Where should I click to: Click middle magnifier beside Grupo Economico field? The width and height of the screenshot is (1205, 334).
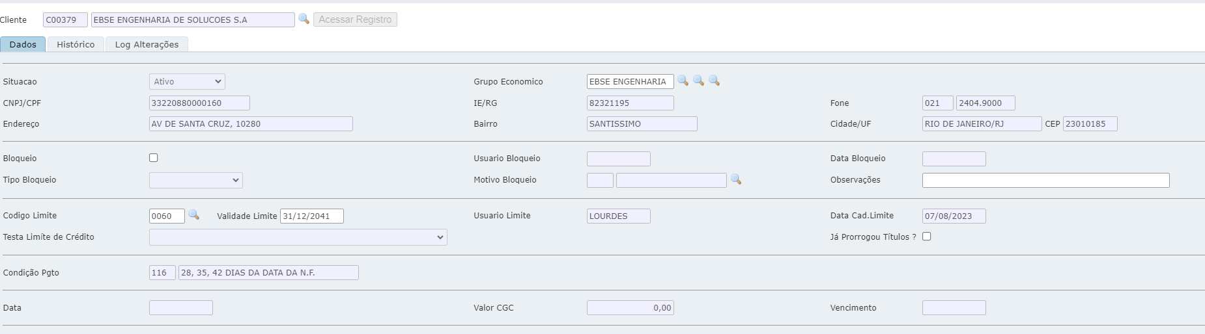698,81
